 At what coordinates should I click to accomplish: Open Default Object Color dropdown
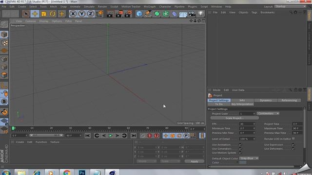click(x=249, y=158)
